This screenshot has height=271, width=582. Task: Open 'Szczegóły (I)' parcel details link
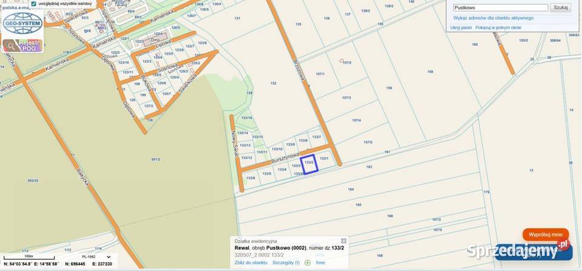(x=286, y=263)
